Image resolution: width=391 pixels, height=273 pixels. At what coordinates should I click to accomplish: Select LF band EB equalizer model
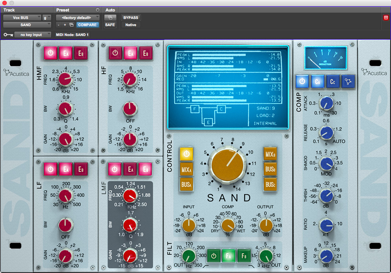(x=81, y=169)
